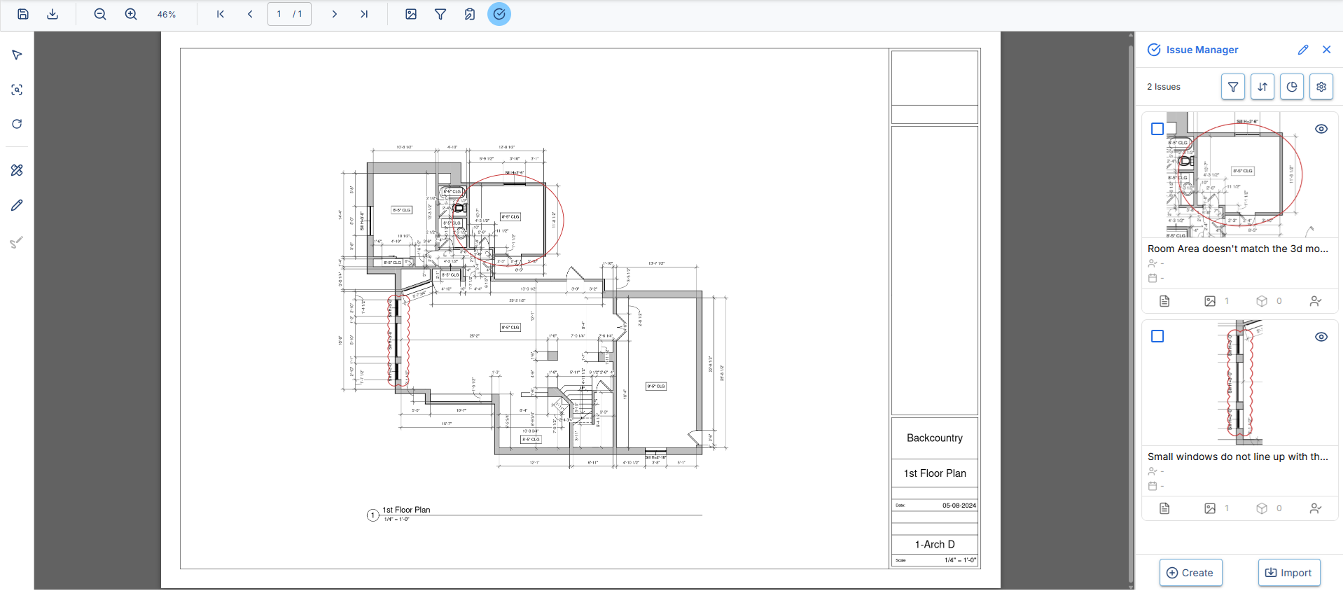
Task: Open sort options for issues
Action: click(x=1262, y=87)
